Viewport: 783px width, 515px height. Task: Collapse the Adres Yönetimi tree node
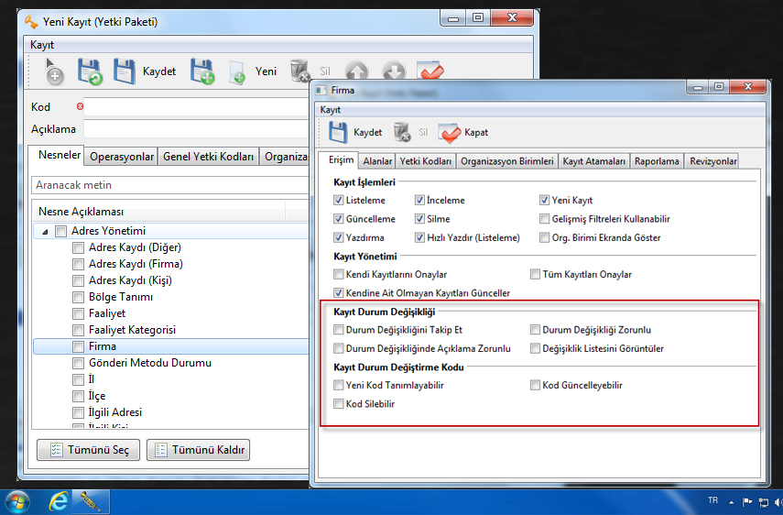[44, 232]
